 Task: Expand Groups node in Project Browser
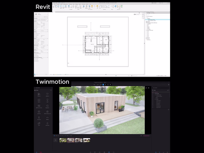[146, 39]
